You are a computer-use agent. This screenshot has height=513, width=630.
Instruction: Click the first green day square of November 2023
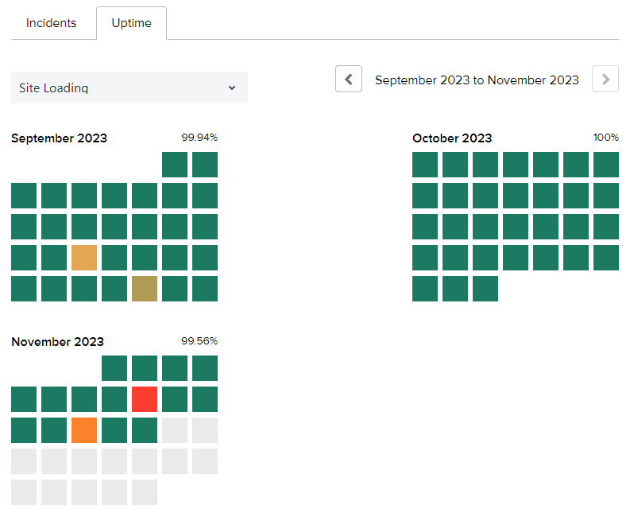click(x=114, y=368)
